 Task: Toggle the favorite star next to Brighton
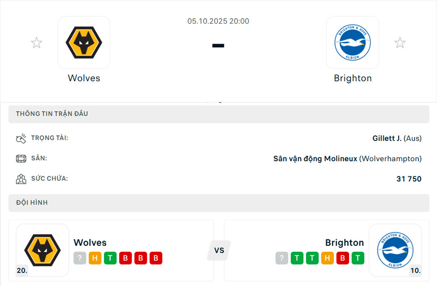point(400,42)
